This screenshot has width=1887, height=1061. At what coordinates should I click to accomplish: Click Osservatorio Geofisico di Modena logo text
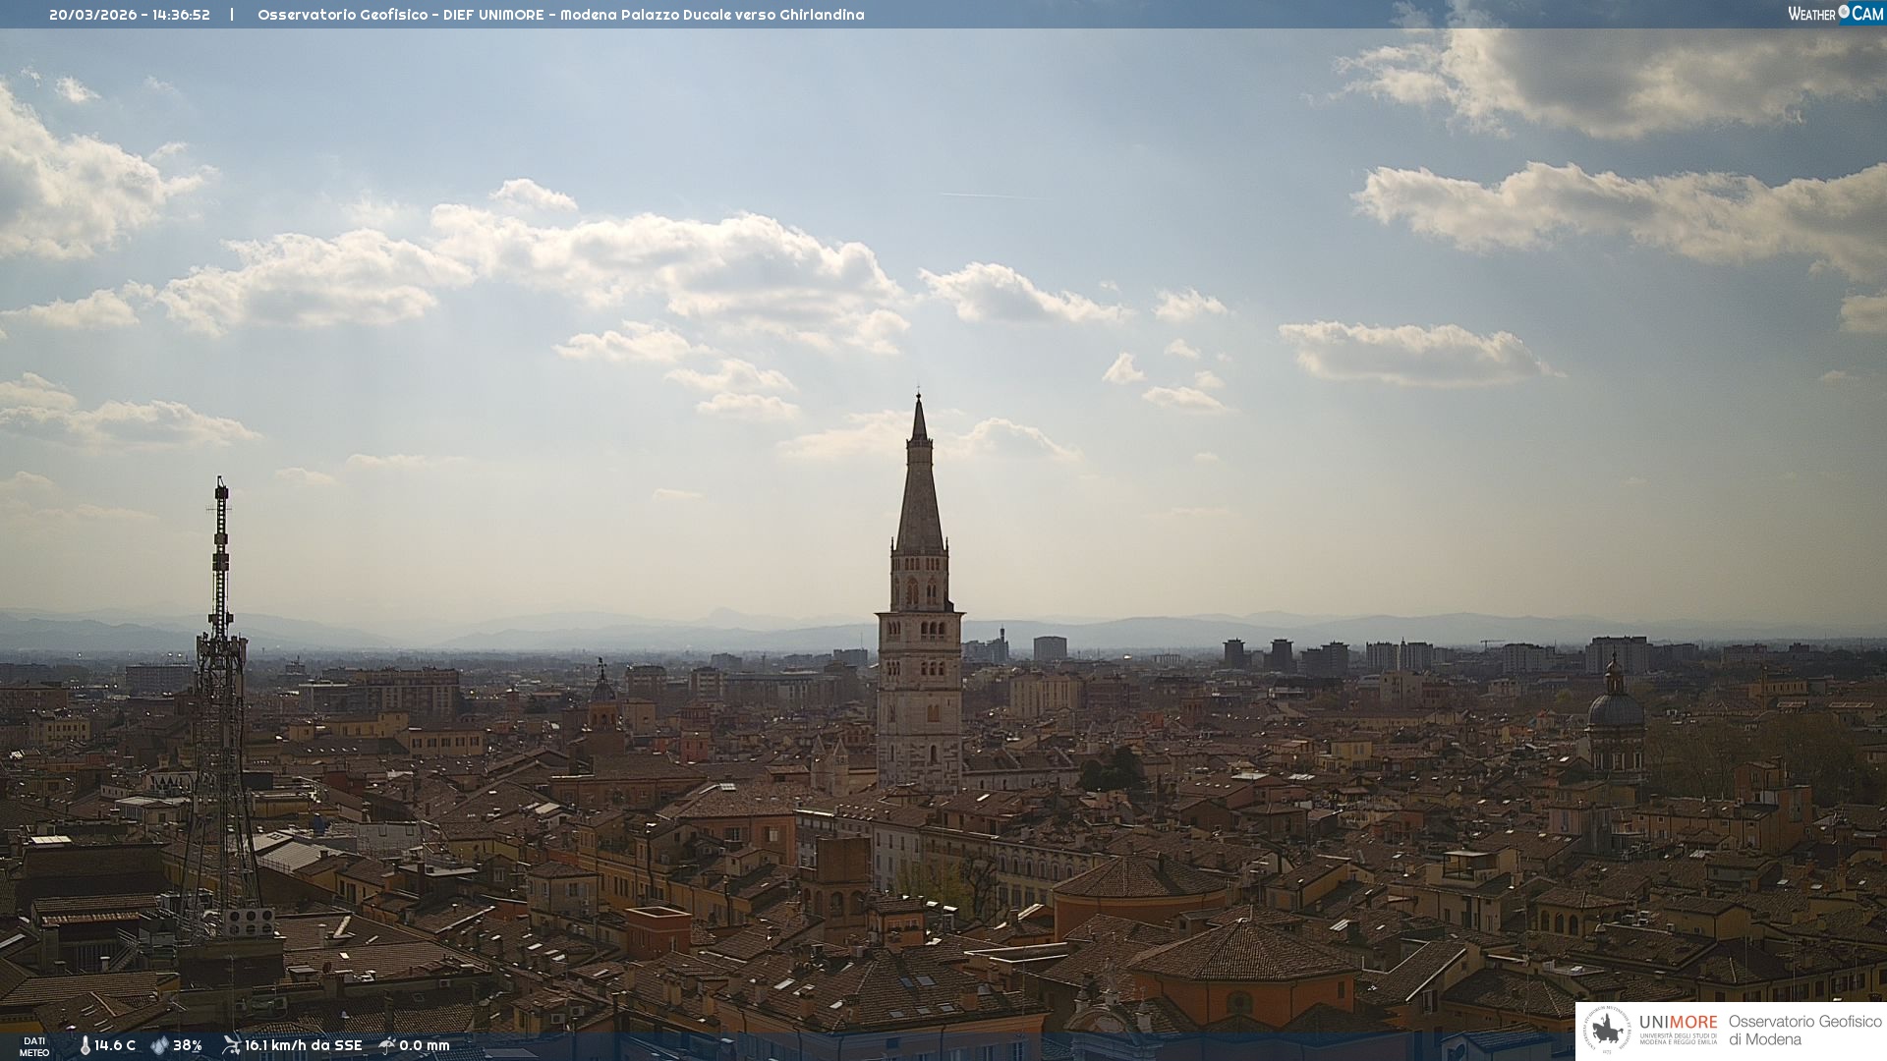pyautogui.click(x=1803, y=1030)
